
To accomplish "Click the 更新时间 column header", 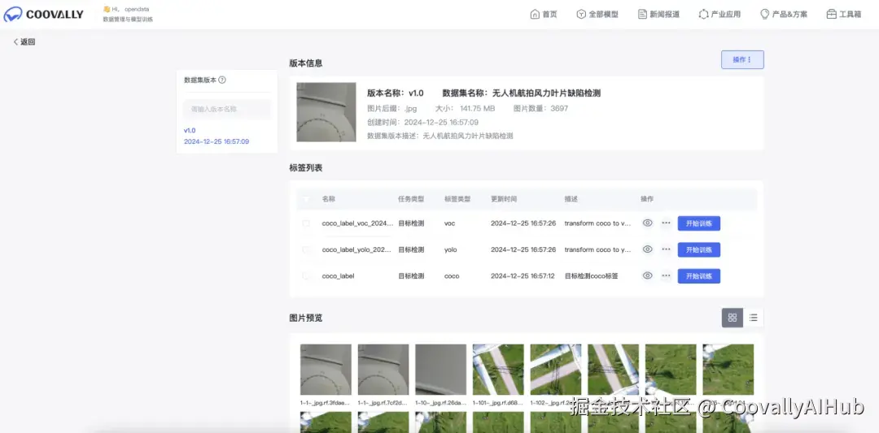I will click(x=504, y=198).
